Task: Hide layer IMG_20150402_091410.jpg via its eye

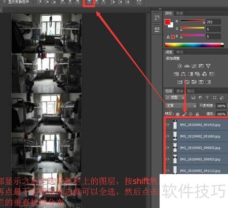Action: pos(168,124)
